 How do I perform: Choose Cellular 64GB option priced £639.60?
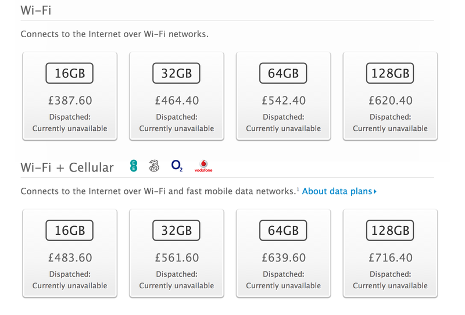[x=283, y=253]
